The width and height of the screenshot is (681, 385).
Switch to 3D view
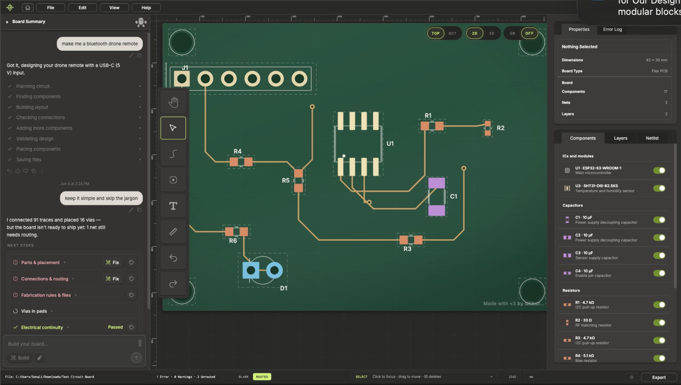point(491,33)
